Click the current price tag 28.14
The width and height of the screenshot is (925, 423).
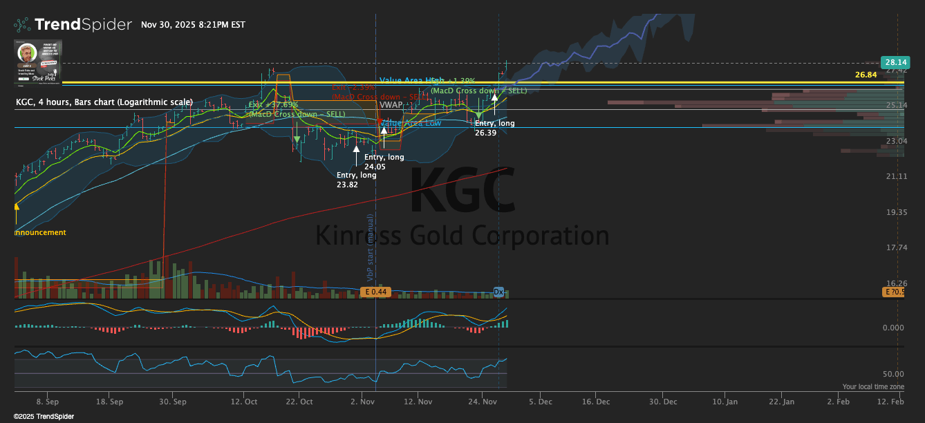(x=895, y=62)
